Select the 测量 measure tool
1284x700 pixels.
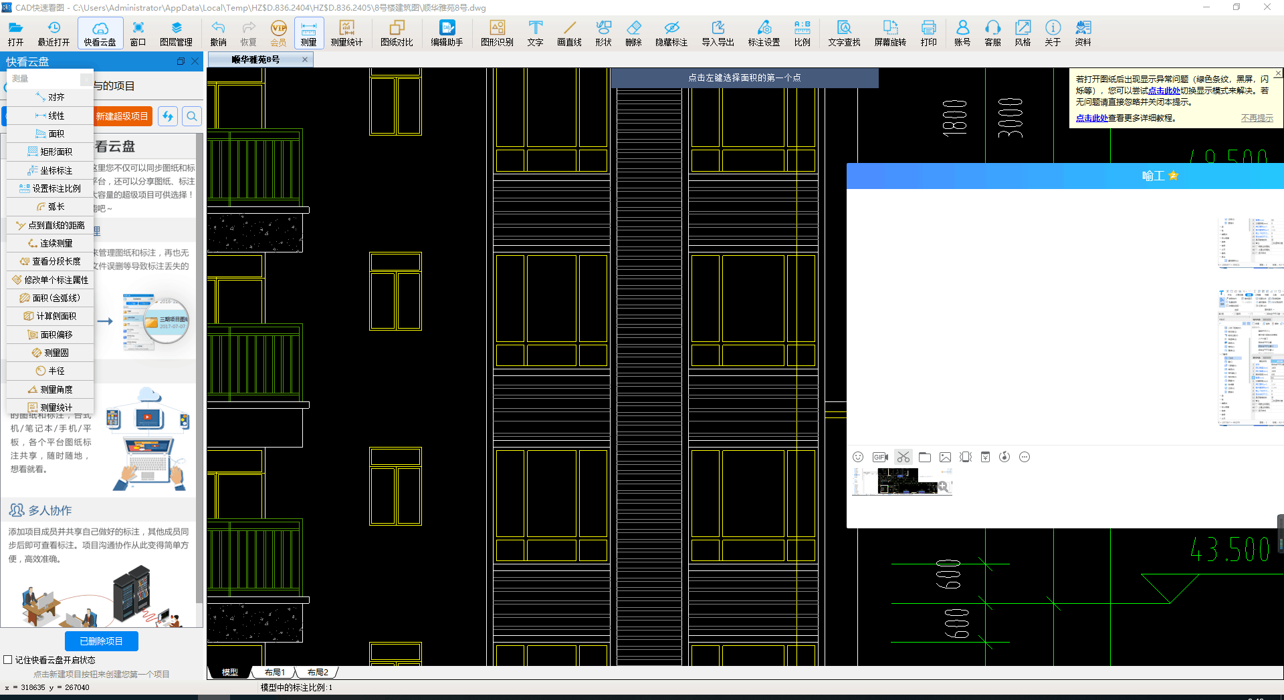[308, 33]
